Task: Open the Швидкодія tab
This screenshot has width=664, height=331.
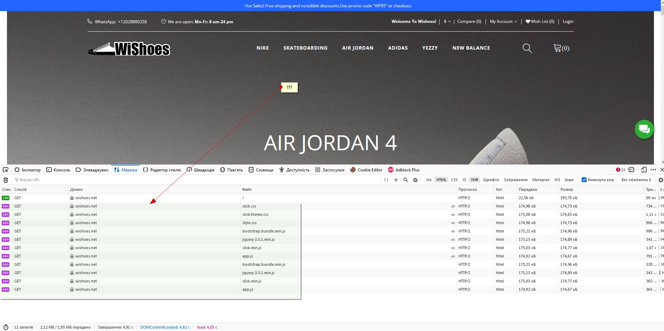Action: [200, 170]
